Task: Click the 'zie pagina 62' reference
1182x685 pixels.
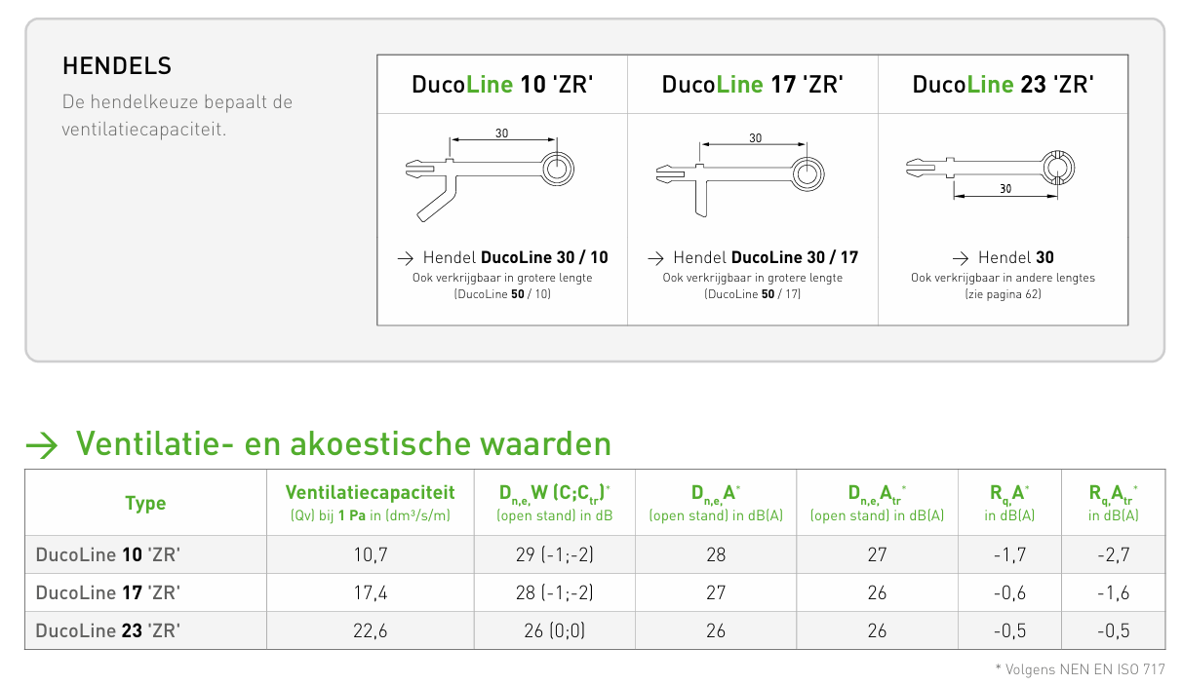Action: click(x=1003, y=293)
